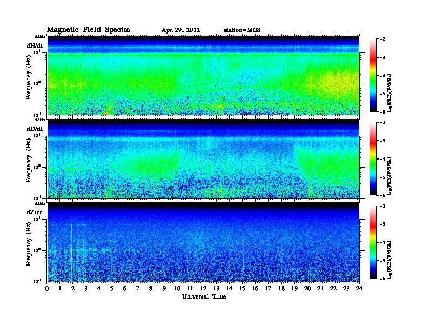Click the "32Hz" label atop the dH/dt panel
428x331 pixels.
(x=39, y=36)
